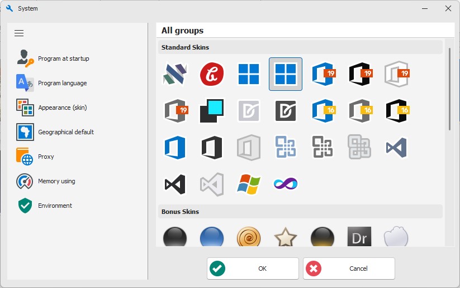The image size is (460, 288).
Task: Minimize the System window
Action: click(x=424, y=8)
